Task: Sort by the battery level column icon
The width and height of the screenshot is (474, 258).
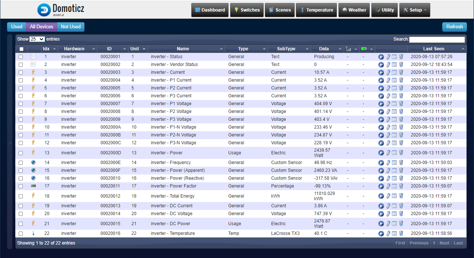Action: point(364,49)
